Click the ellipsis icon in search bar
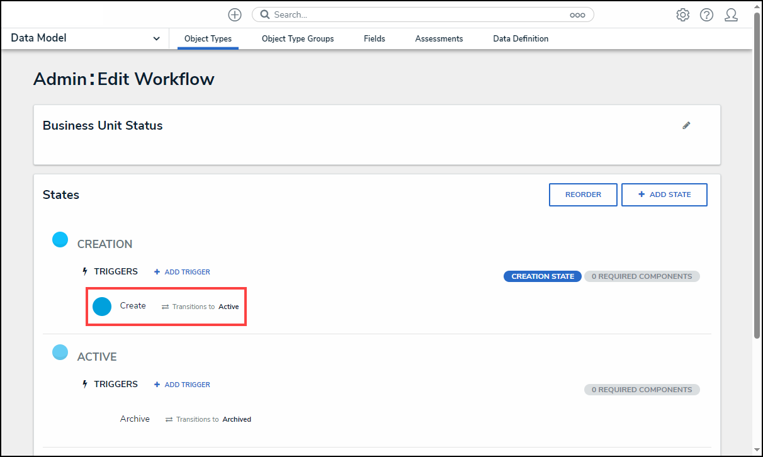This screenshot has height=457, width=763. (577, 15)
